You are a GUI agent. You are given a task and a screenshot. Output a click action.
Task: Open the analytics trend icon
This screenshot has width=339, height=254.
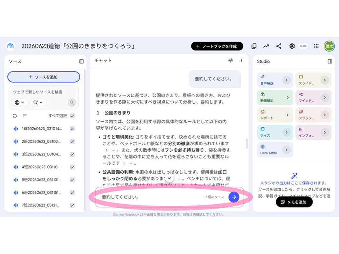click(x=266, y=46)
